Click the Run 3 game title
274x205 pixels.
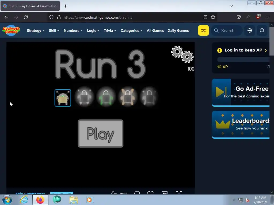[101, 64]
